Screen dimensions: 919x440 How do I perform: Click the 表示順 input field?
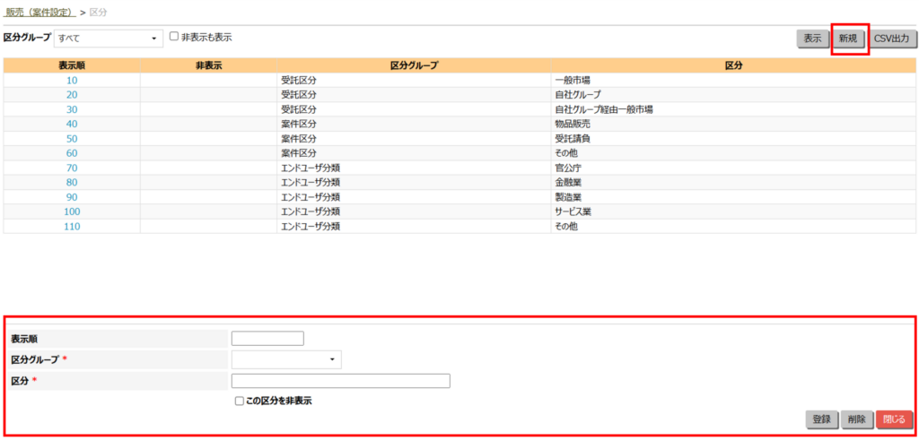tap(267, 339)
